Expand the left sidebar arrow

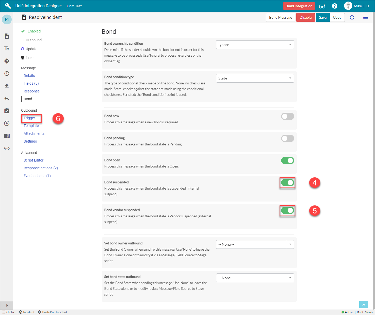point(7,305)
